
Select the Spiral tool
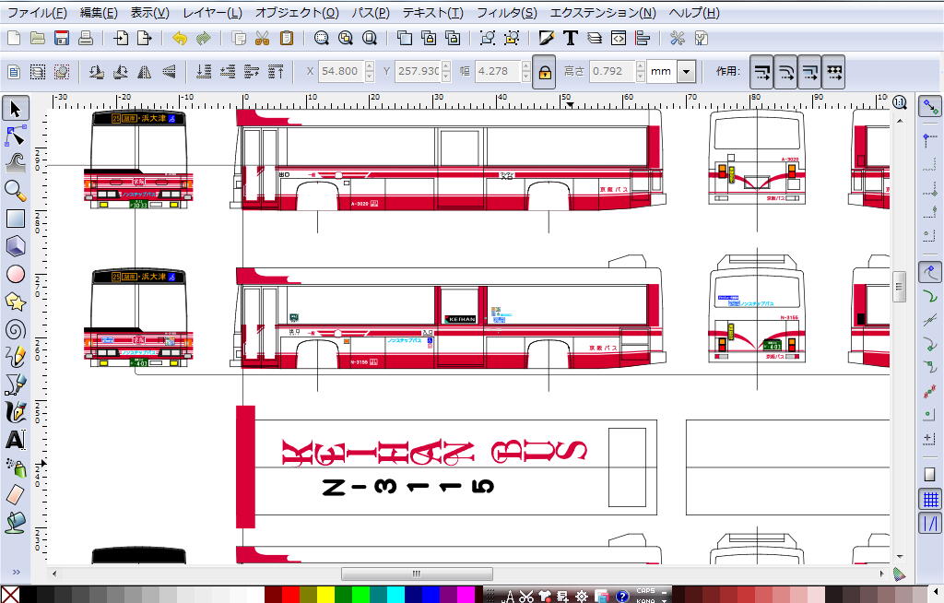[x=15, y=329]
